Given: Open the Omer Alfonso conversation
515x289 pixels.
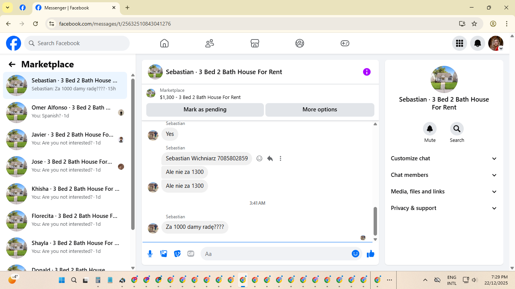Looking at the screenshot, I should click(x=65, y=113).
